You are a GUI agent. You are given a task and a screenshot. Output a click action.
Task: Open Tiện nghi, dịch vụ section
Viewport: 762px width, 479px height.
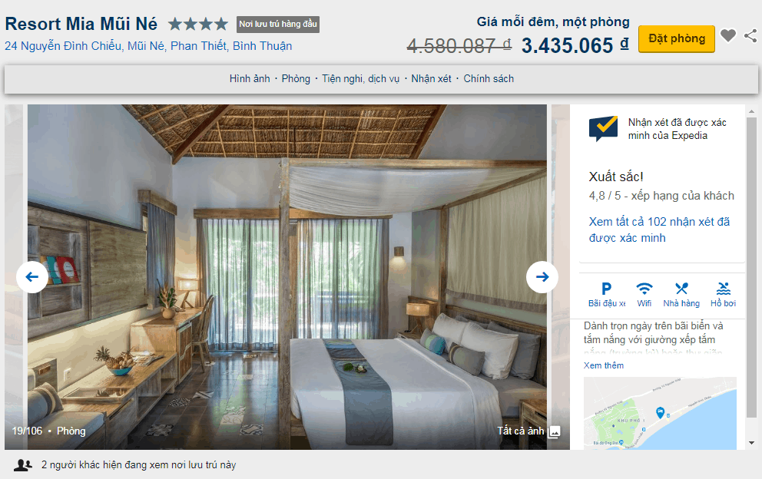[x=360, y=79]
